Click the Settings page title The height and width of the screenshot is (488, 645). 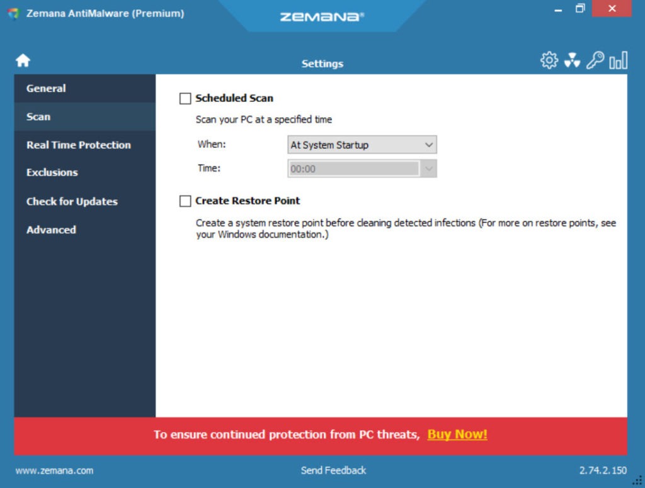click(322, 64)
